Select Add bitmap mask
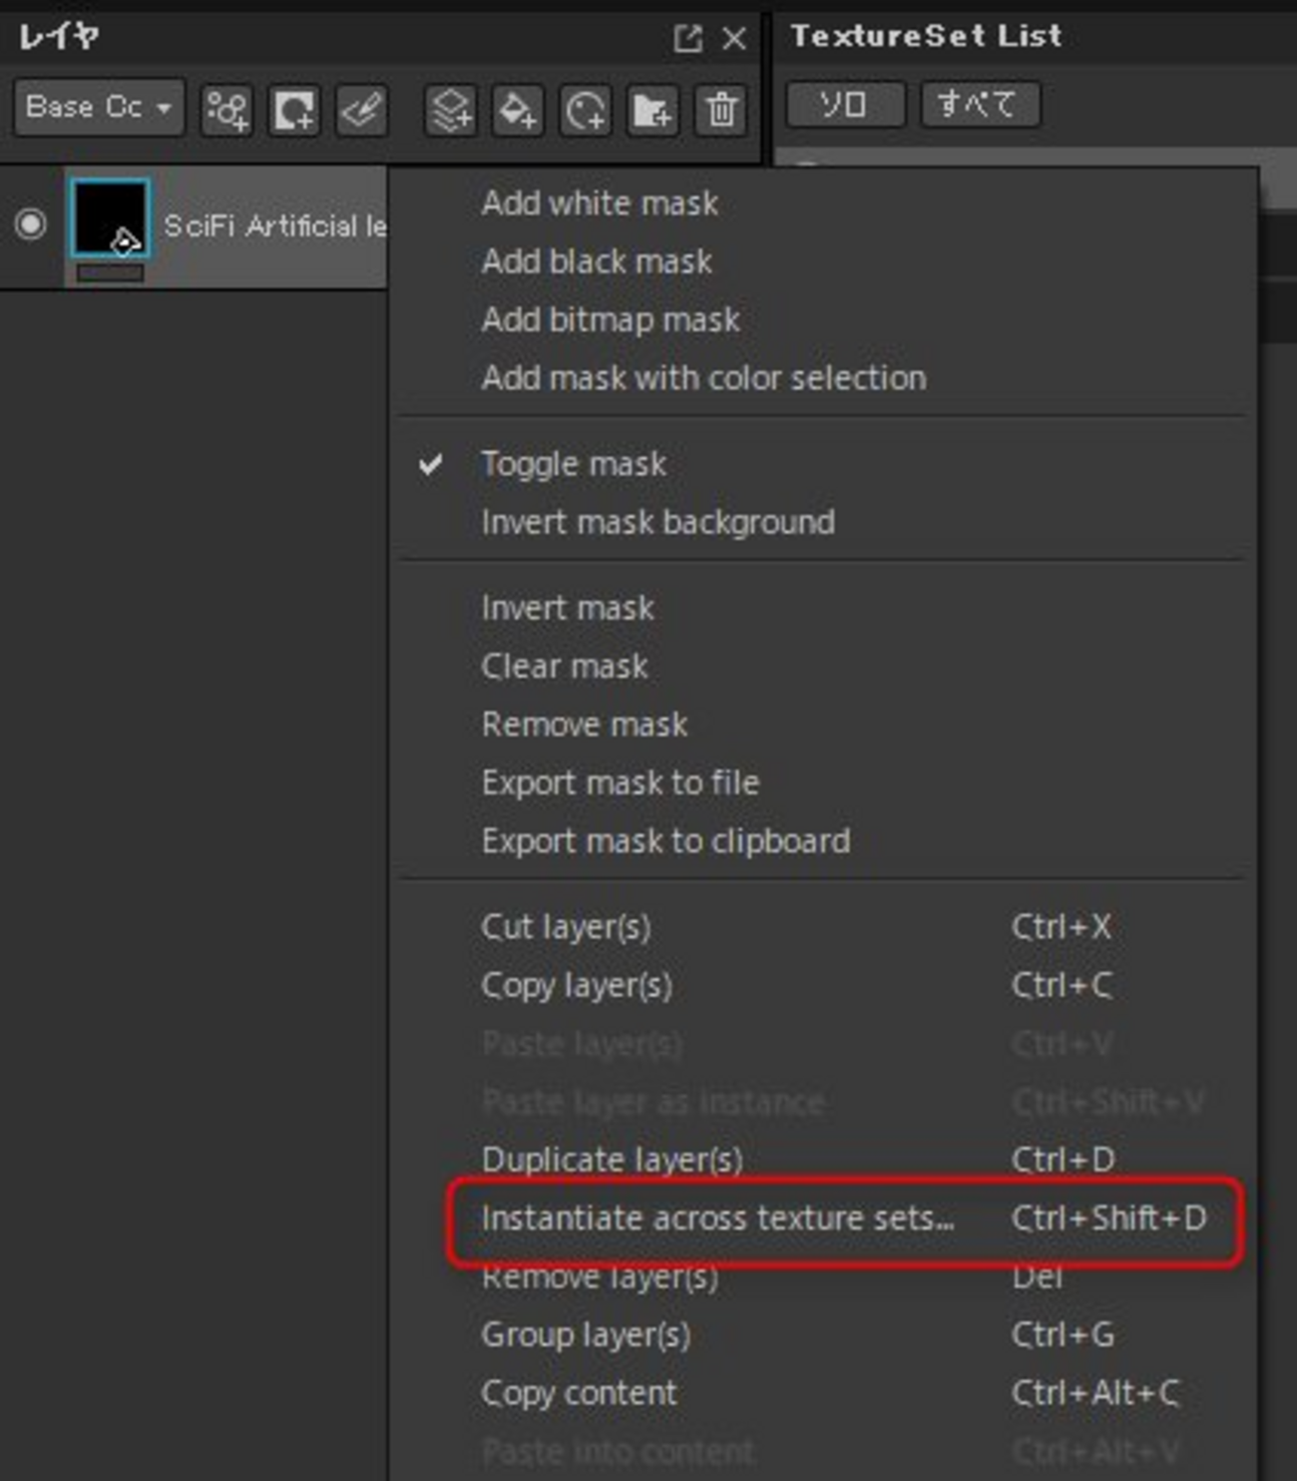The width and height of the screenshot is (1297, 1481). pos(821,319)
